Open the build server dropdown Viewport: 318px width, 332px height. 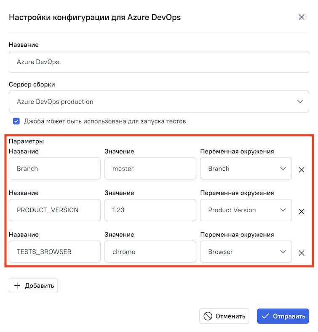click(x=159, y=102)
